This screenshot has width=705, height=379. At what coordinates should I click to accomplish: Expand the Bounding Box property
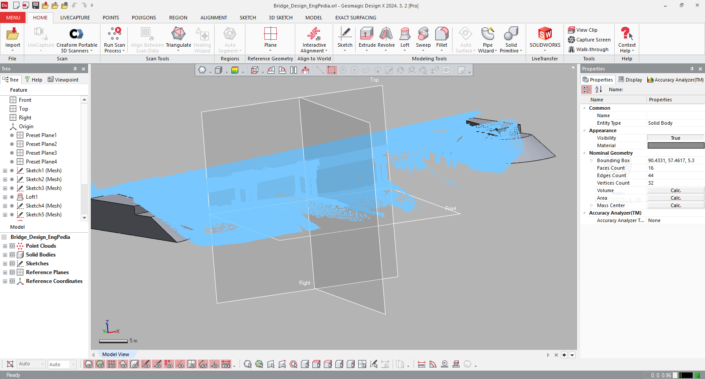point(591,160)
